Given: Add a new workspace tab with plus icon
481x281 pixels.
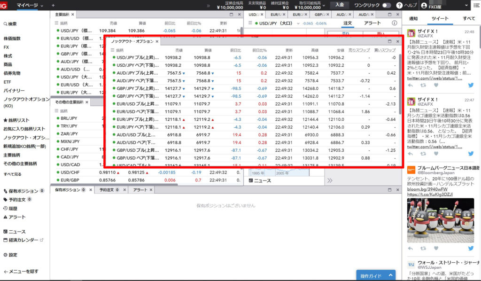Looking at the screenshot, I should click(x=53, y=5).
